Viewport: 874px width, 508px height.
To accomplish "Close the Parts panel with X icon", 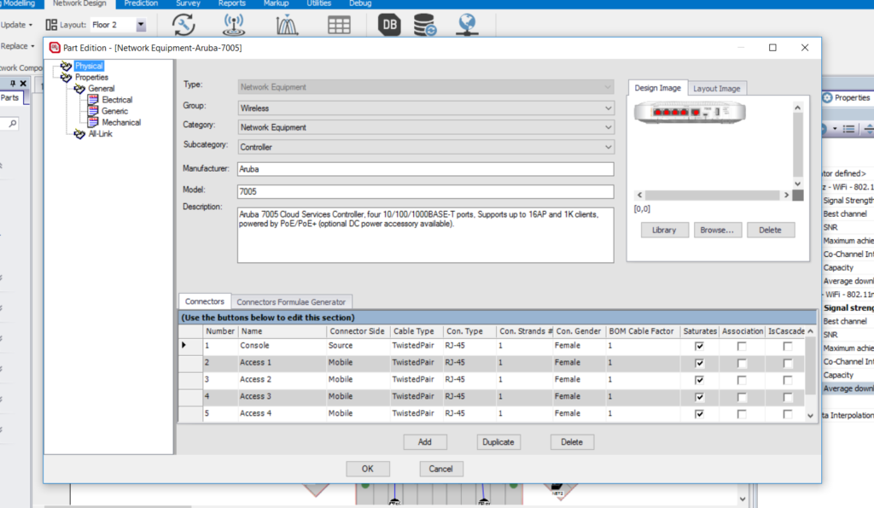I will point(23,83).
